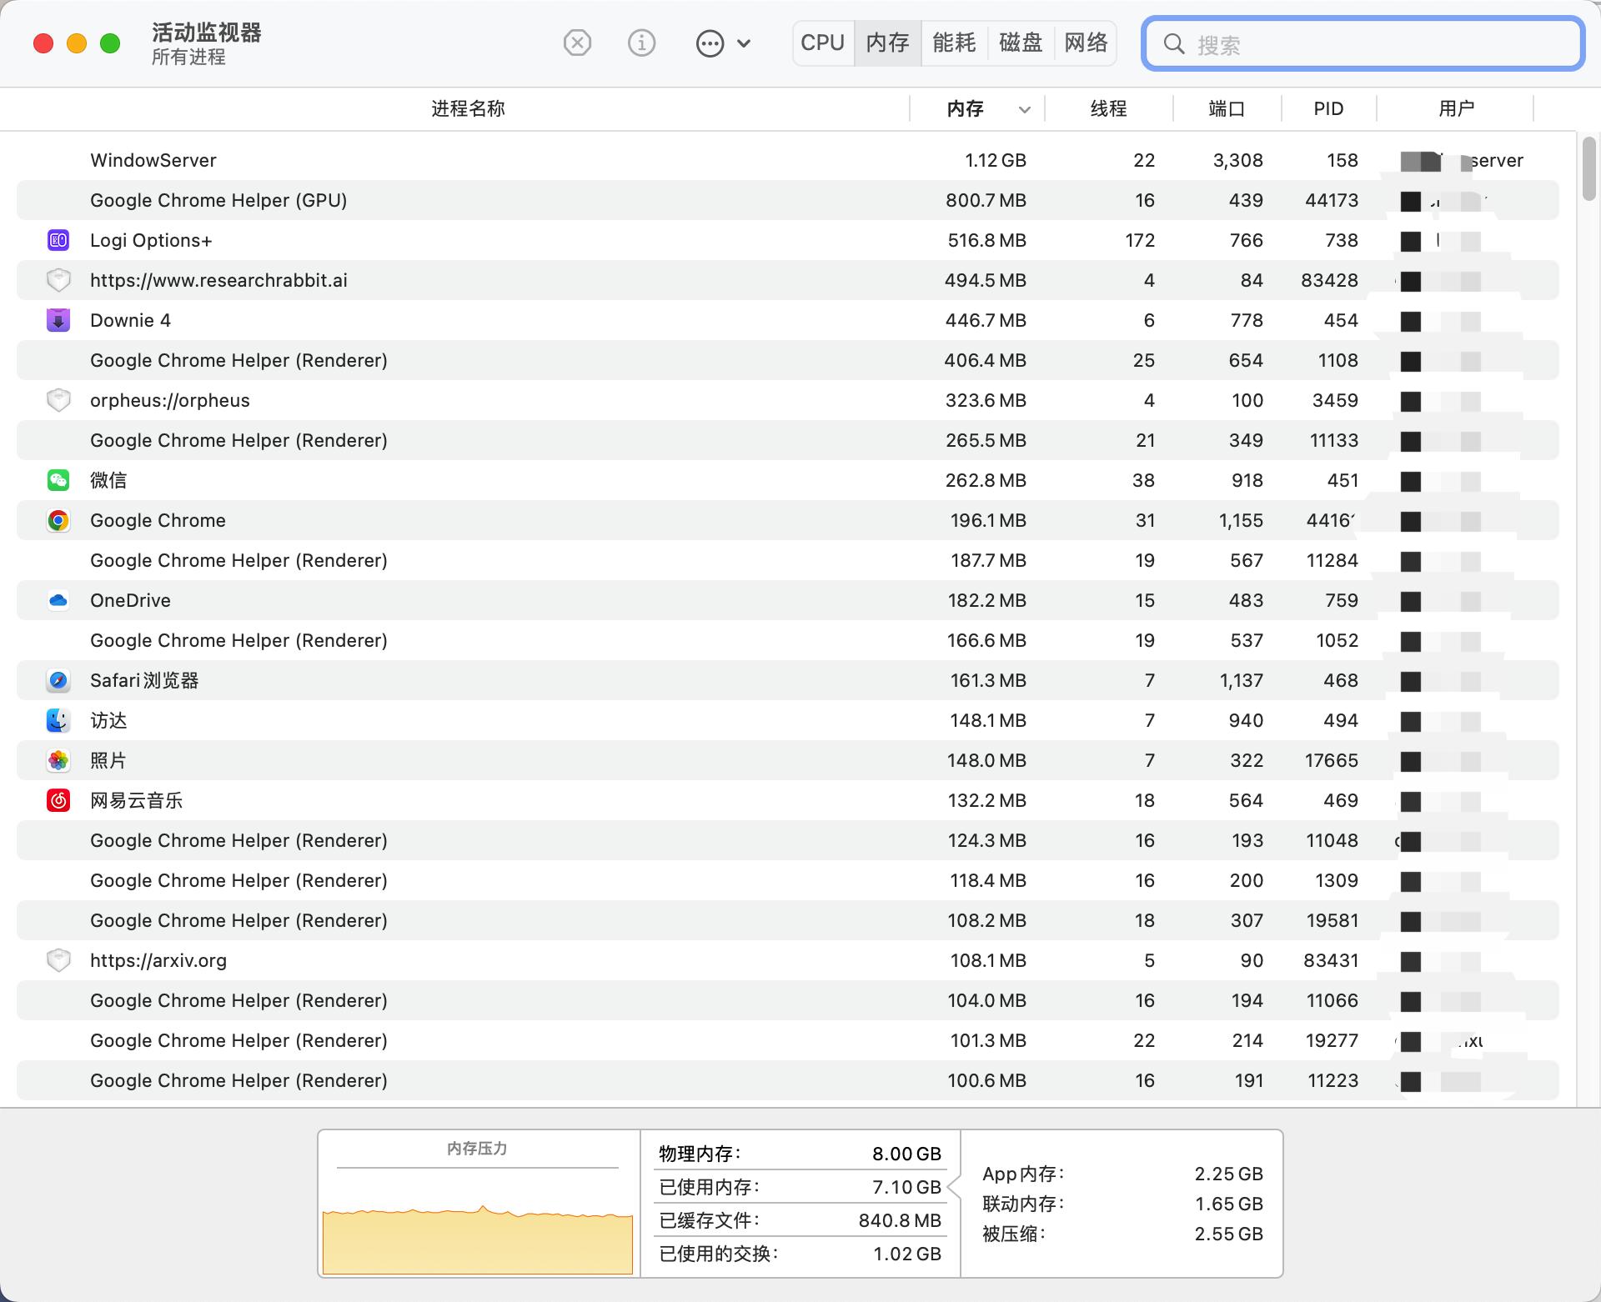This screenshot has width=1601, height=1302.
Task: Click the 照片 Photos flower icon
Action: click(58, 759)
